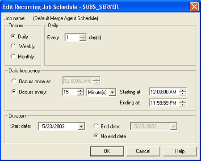This screenshot has height=161, width=201.
Task: Increase the Every day(s) value with the up arrow
Action: click(x=83, y=36)
